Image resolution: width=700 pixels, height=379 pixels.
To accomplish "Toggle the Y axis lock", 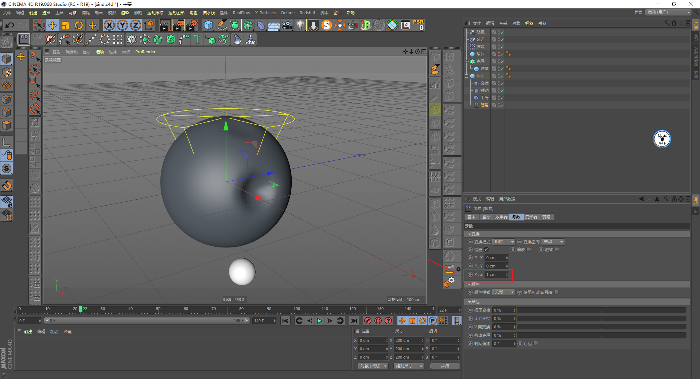I will point(122,25).
